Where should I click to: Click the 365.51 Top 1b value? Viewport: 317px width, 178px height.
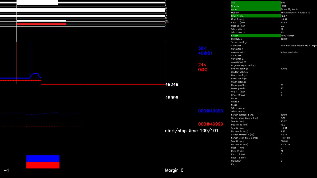285,141
